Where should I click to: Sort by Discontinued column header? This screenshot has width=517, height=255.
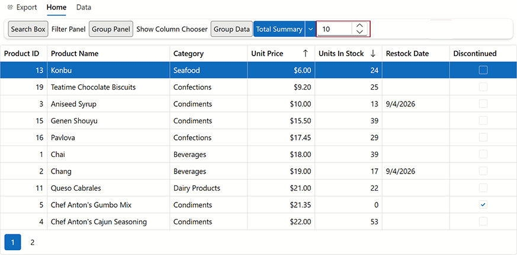point(483,54)
